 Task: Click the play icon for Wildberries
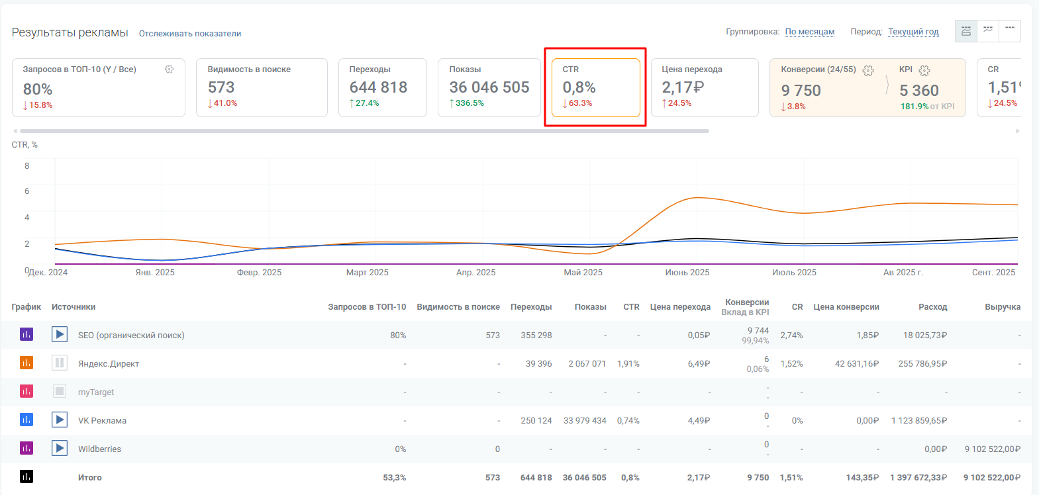click(x=60, y=449)
